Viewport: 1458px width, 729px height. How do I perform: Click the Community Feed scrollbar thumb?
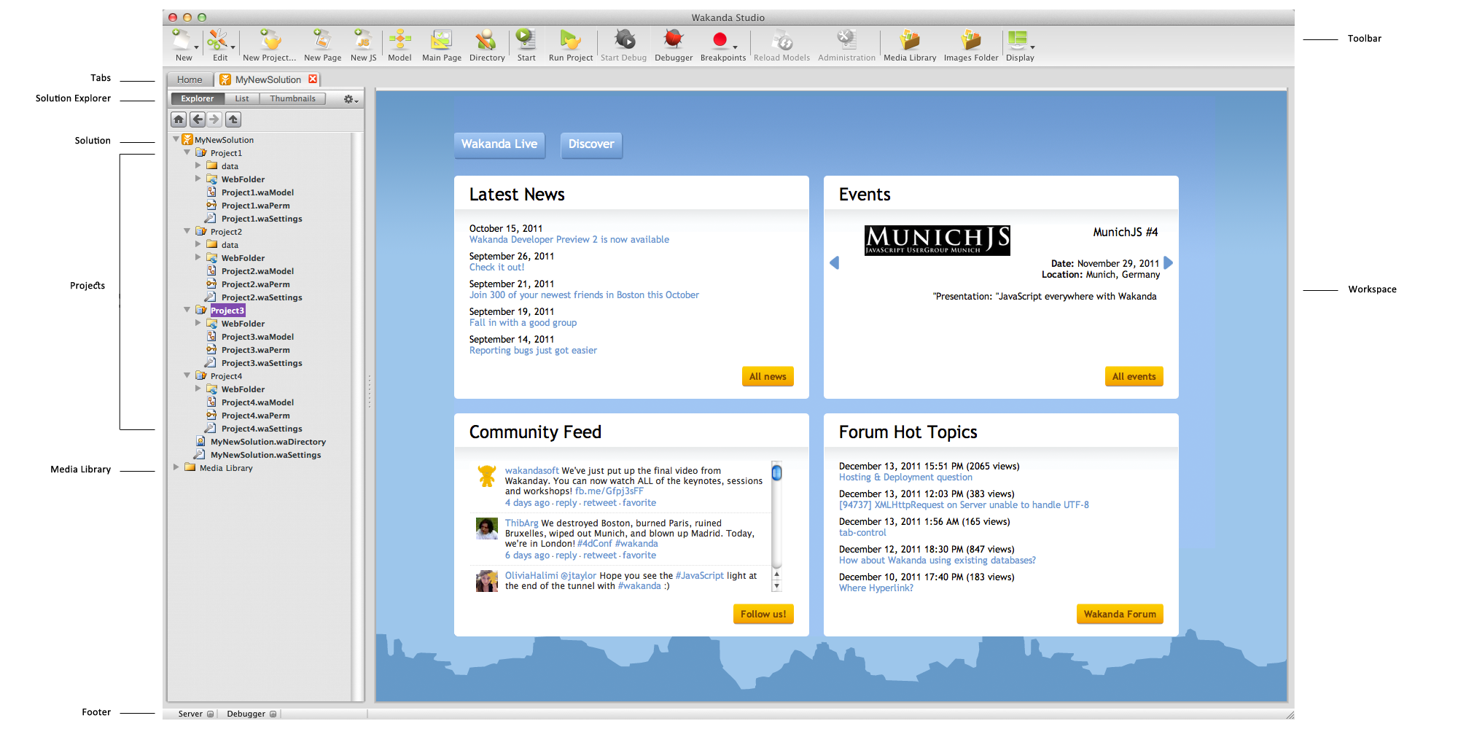[777, 473]
